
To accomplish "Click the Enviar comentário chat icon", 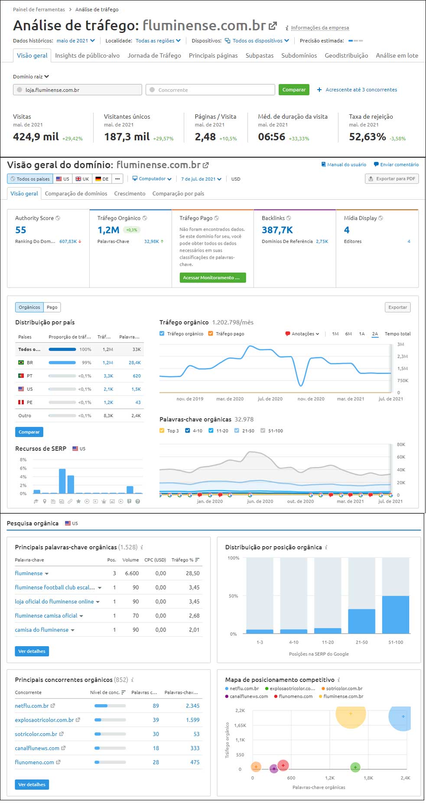I will tap(376, 165).
